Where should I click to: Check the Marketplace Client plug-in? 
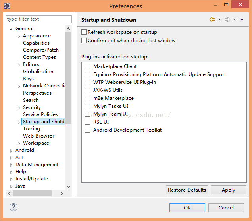(x=87, y=66)
